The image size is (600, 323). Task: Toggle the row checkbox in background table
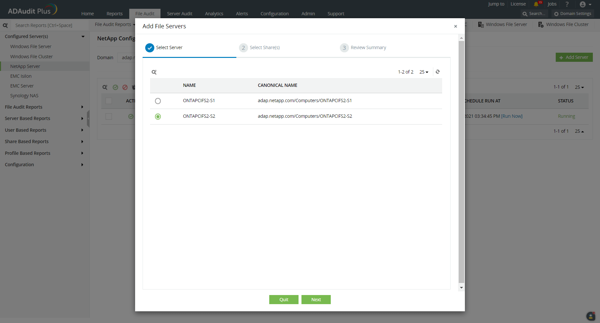coord(109,117)
